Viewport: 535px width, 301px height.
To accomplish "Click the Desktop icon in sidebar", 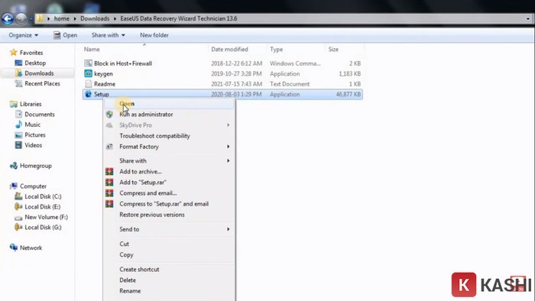I will click(18, 63).
